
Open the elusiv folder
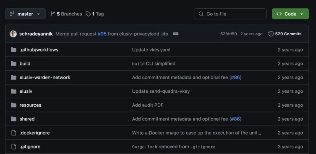point(26,91)
